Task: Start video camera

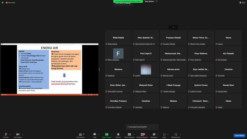Action: click(18, 135)
